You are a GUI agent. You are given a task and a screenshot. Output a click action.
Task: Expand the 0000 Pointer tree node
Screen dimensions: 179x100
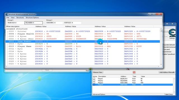[8, 31]
